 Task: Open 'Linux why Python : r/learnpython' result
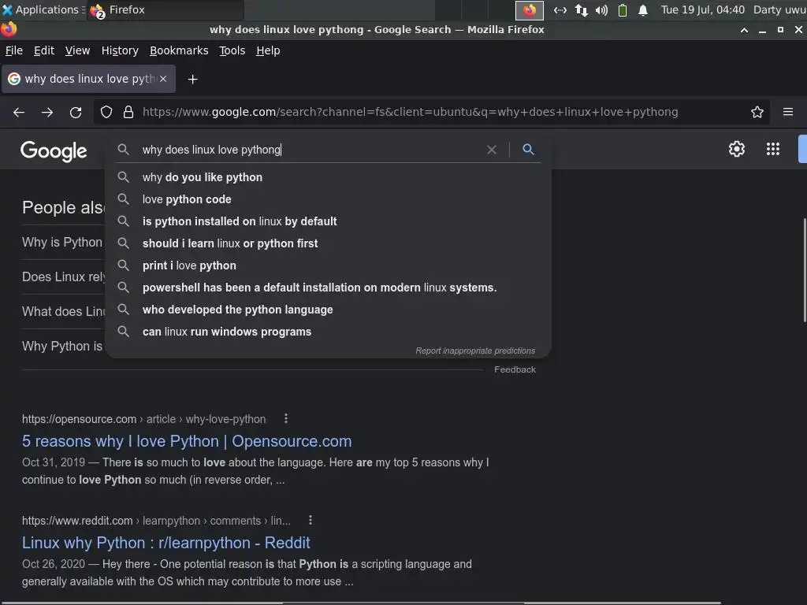(x=165, y=542)
